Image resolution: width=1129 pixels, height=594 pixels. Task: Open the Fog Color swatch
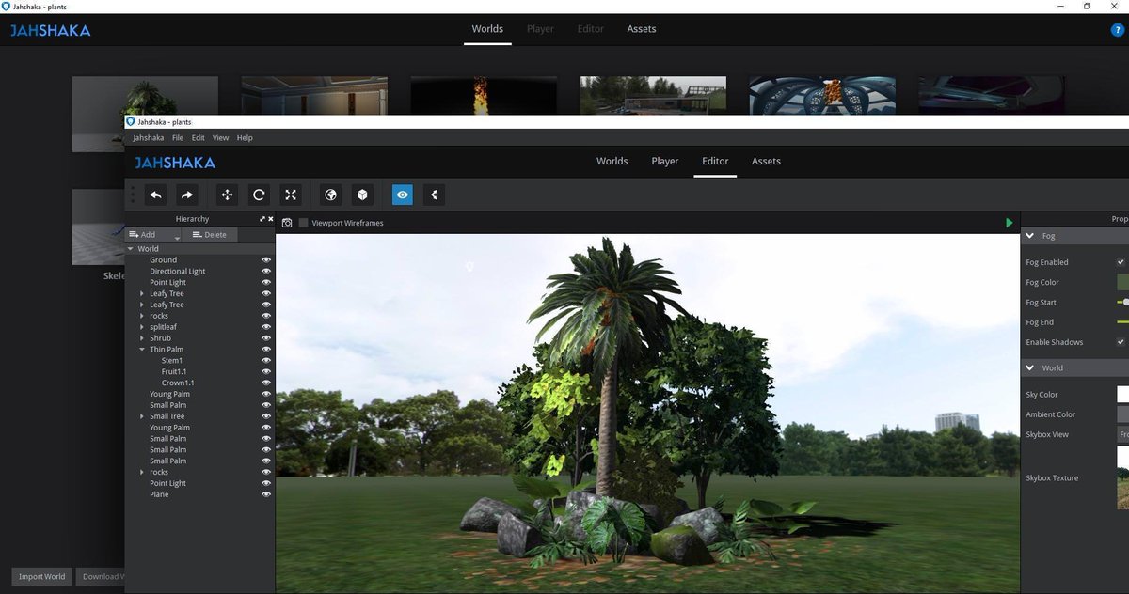pyautogui.click(x=1122, y=282)
